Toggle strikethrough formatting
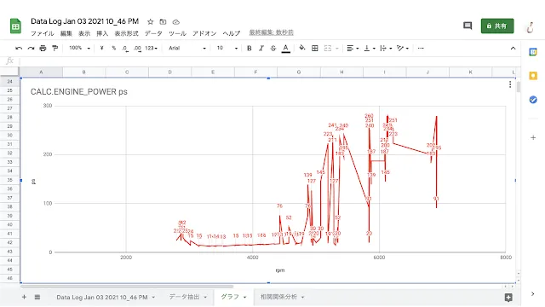545x307 pixels. [273, 48]
